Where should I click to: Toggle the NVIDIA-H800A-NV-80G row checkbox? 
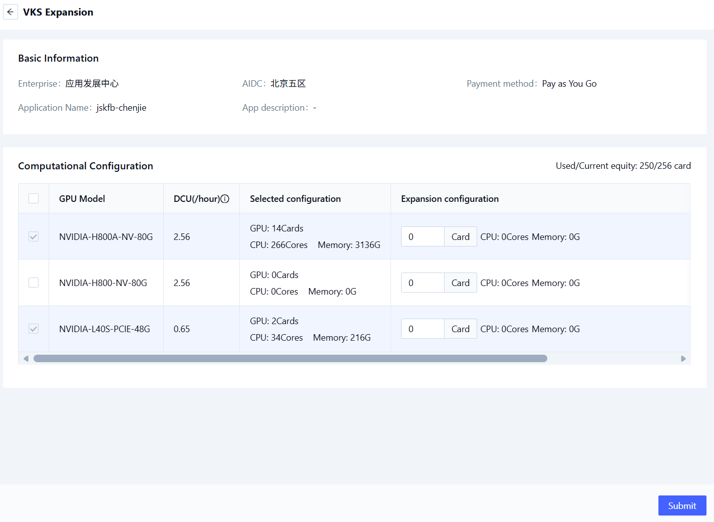[x=34, y=236]
